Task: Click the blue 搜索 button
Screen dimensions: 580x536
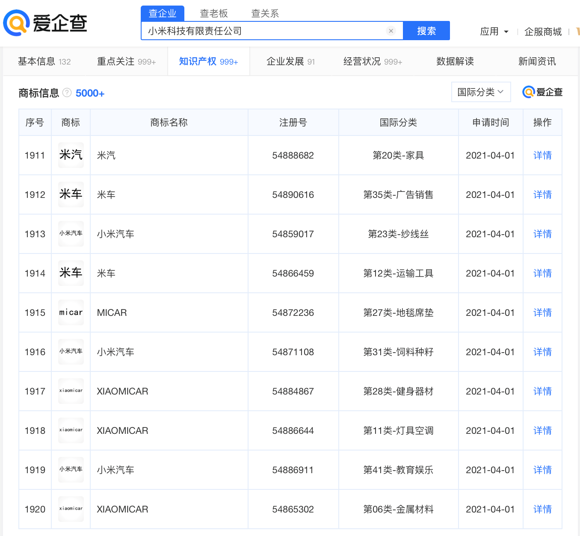Action: pyautogui.click(x=426, y=31)
